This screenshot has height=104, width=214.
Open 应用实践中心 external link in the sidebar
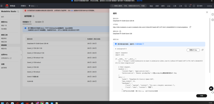click(x=6, y=58)
